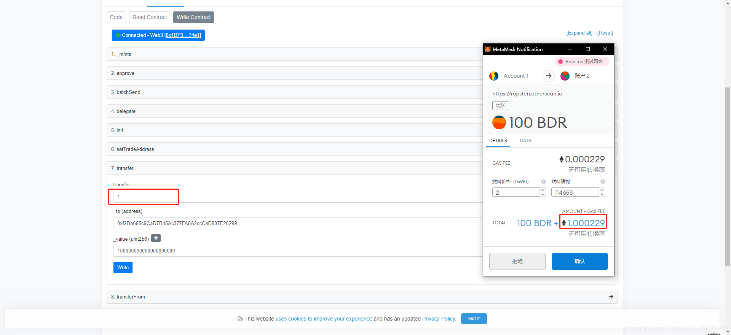The image size is (731, 335).
Task: Switch to the Code tab
Action: point(116,17)
